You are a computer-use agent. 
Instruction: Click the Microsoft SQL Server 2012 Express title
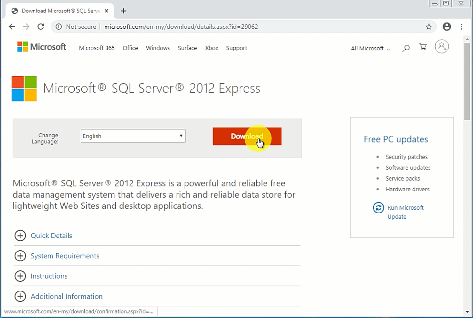(x=152, y=88)
